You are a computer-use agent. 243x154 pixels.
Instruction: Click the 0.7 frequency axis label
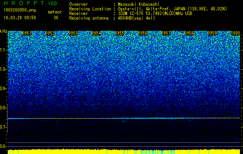click(x=3, y=127)
